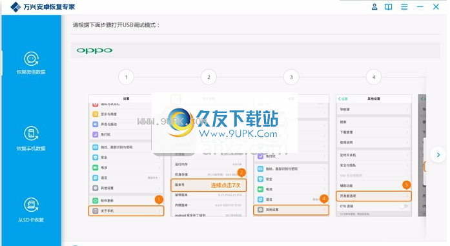This screenshot has height=246, width=450.
Task: Show next steps with right chevron arrow
Action: click(x=438, y=155)
